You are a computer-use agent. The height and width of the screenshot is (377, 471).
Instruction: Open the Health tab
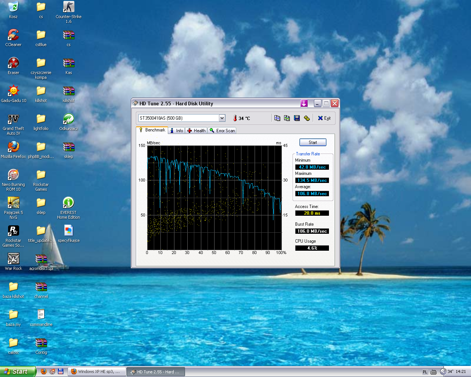196,131
